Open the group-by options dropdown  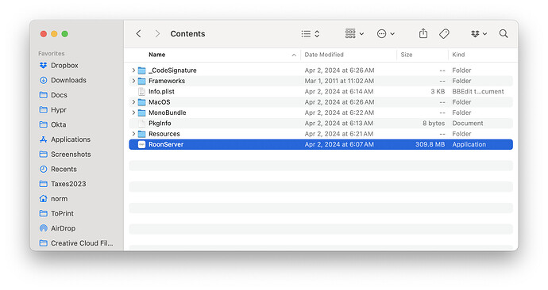(354, 34)
